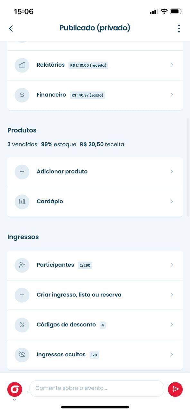Tap the Participantes person icon

22,265
